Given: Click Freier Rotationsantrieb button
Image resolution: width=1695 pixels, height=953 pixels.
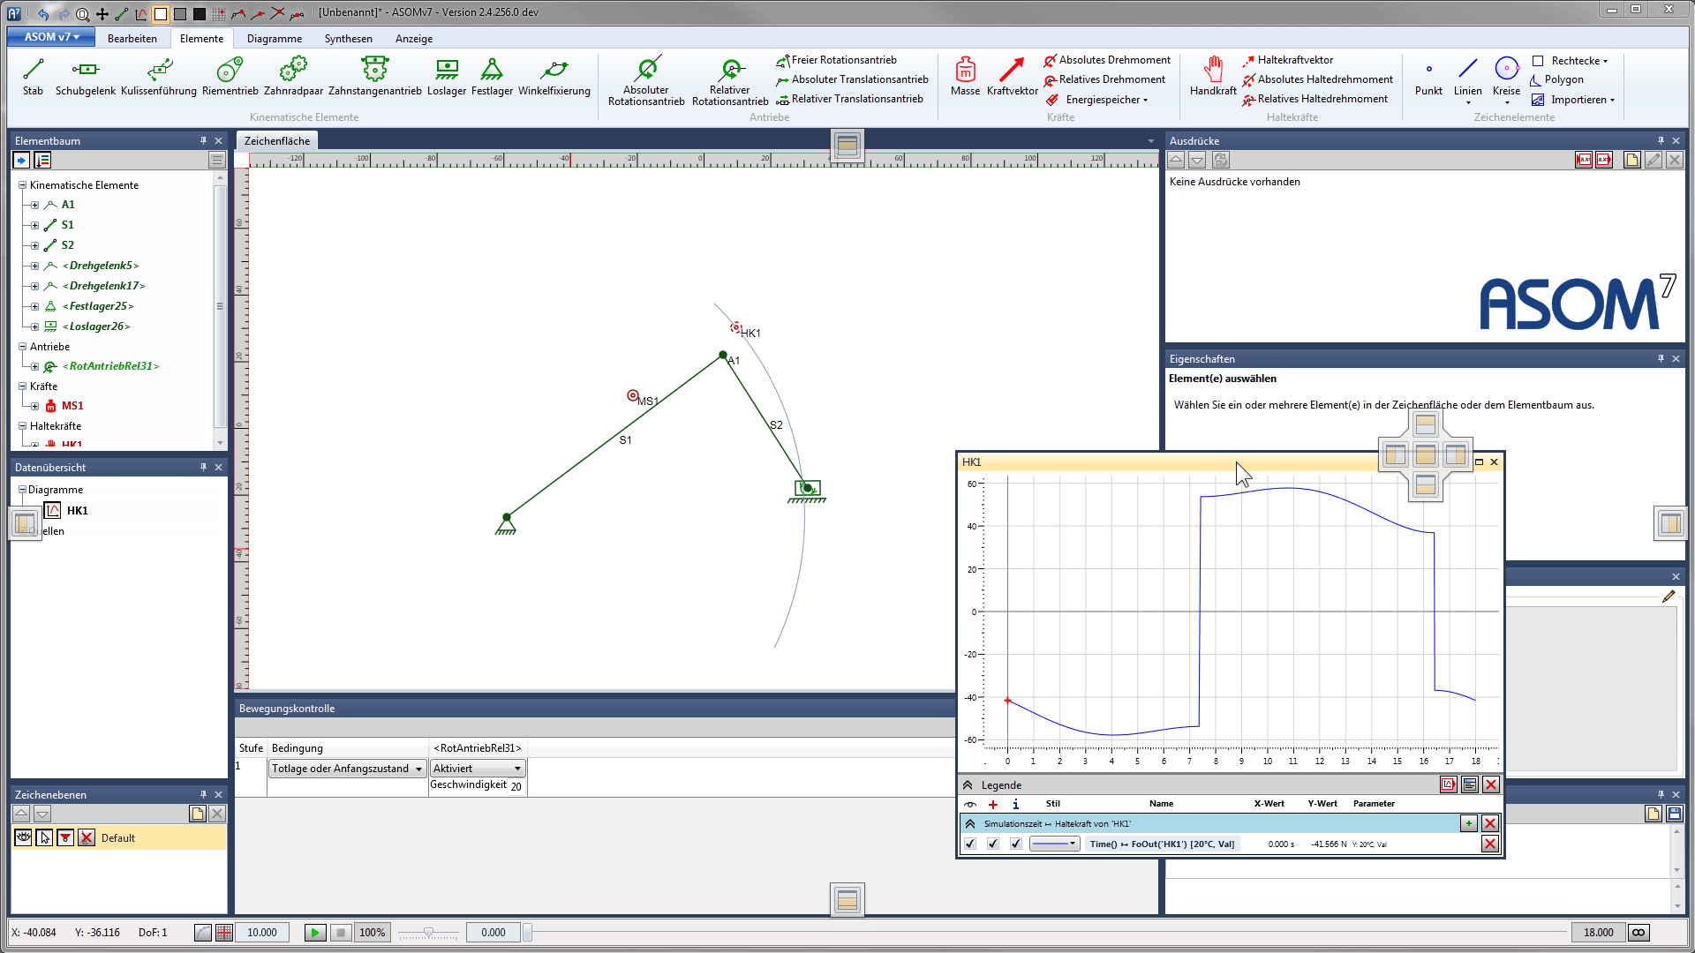Looking at the screenshot, I should (x=836, y=60).
